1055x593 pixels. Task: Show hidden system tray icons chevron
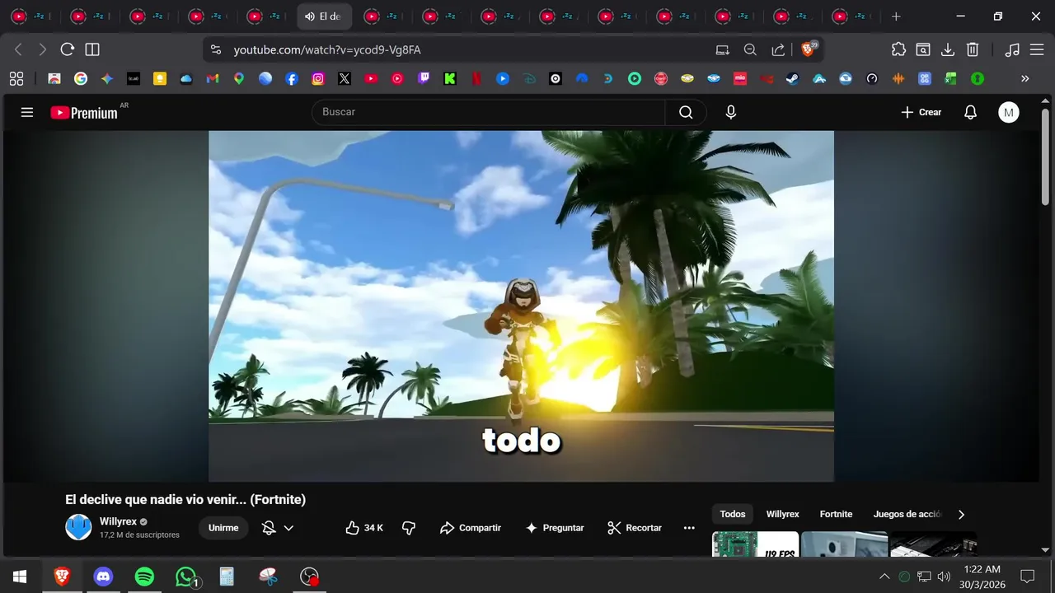[884, 577]
